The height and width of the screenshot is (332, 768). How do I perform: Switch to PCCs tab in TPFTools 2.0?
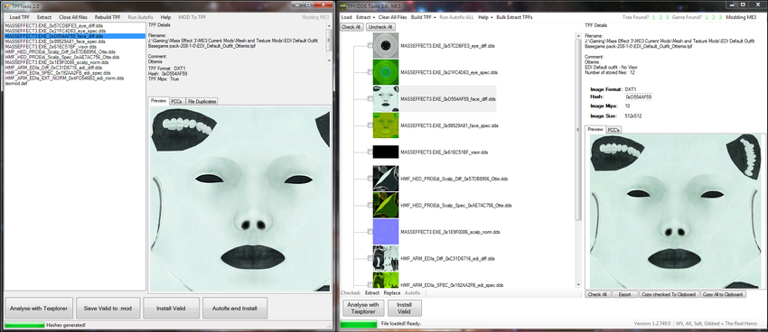(x=176, y=101)
